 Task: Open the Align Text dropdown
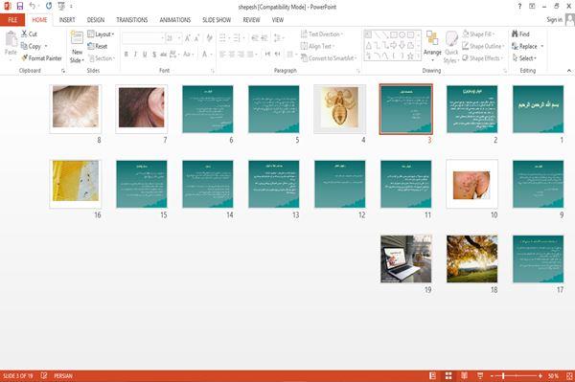point(317,46)
